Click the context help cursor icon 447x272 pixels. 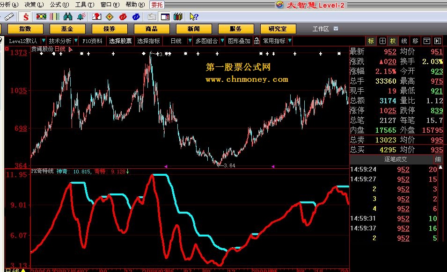(194, 17)
